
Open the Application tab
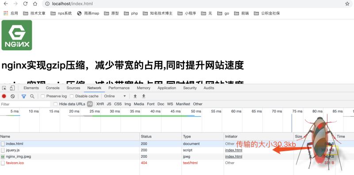[x=167, y=88]
